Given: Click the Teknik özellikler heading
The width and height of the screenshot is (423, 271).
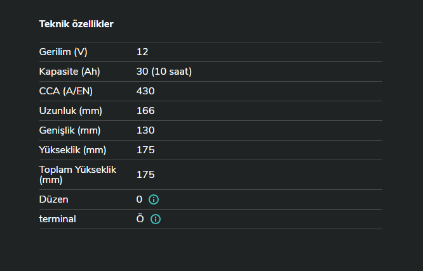Looking at the screenshot, I should click(76, 24).
